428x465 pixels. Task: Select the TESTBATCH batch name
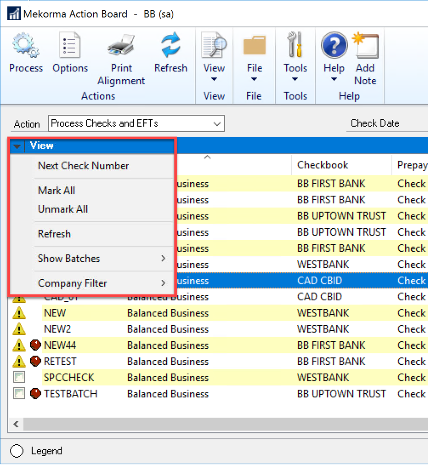(x=71, y=394)
